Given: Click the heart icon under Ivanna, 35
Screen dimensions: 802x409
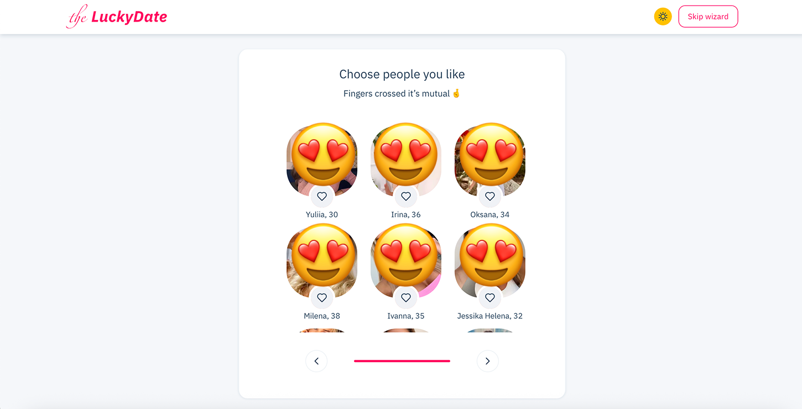Looking at the screenshot, I should (x=406, y=297).
